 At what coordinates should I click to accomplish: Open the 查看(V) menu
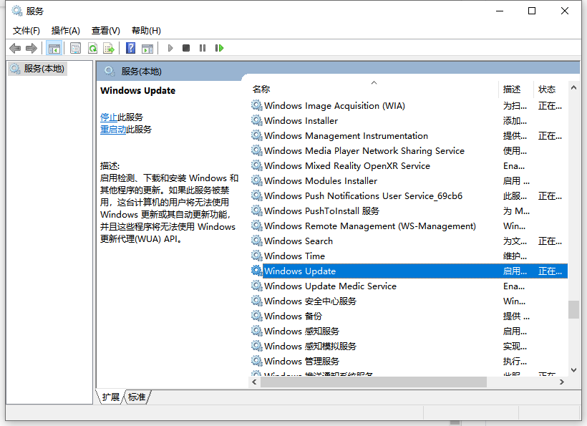pos(105,30)
